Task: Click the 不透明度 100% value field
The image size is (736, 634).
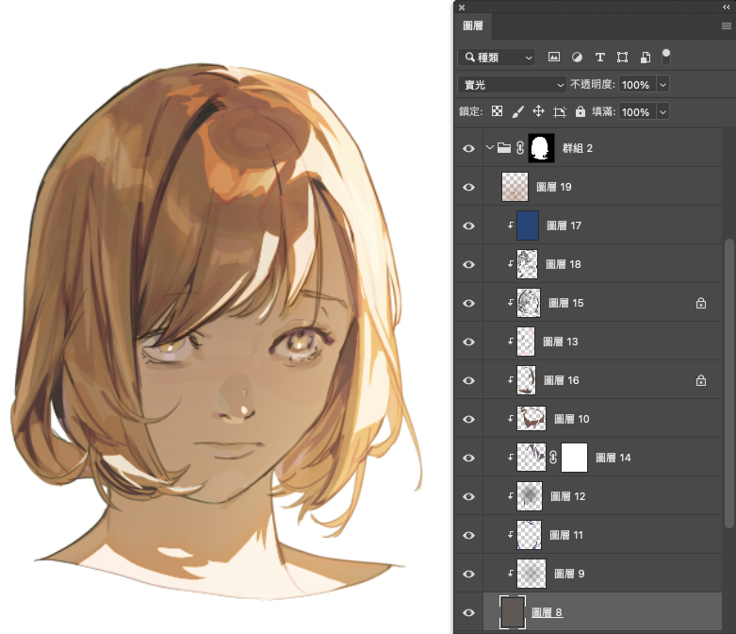Action: pyautogui.click(x=637, y=85)
